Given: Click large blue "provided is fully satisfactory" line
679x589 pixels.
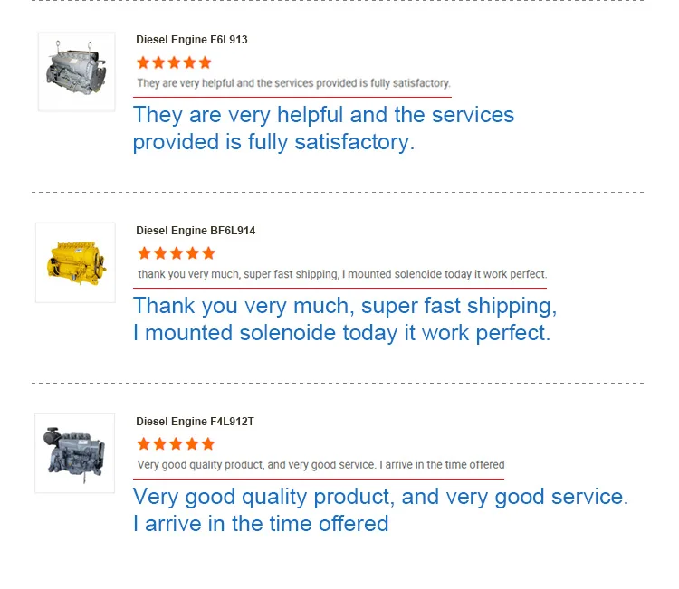Looking at the screenshot, I should pos(273,142).
